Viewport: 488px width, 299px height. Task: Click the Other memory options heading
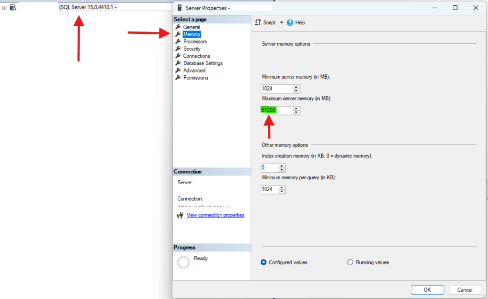[285, 145]
